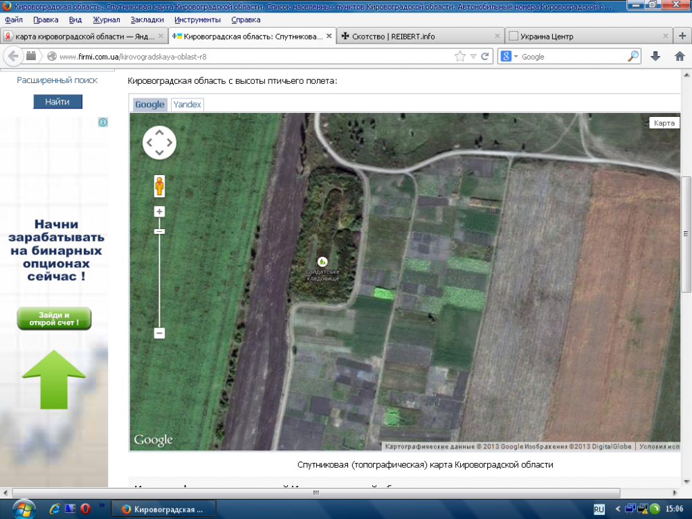692x519 pixels.
Task: Click the Reload page icon
Action: pos(485,57)
